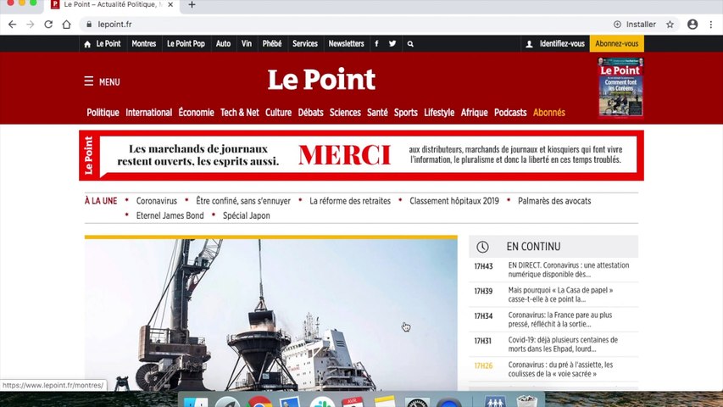Open the International section
The image size is (723, 407).
(148, 113)
